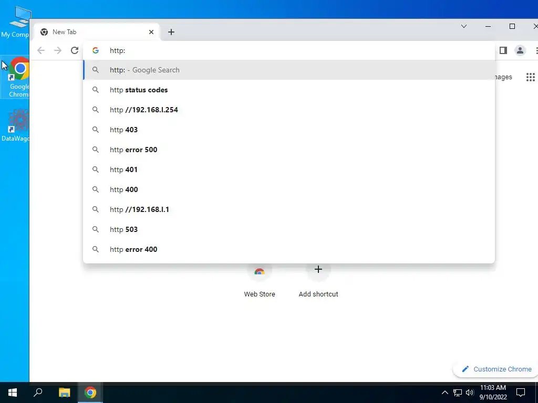Open File Explorer from the taskbar
538x403 pixels.
(x=64, y=393)
